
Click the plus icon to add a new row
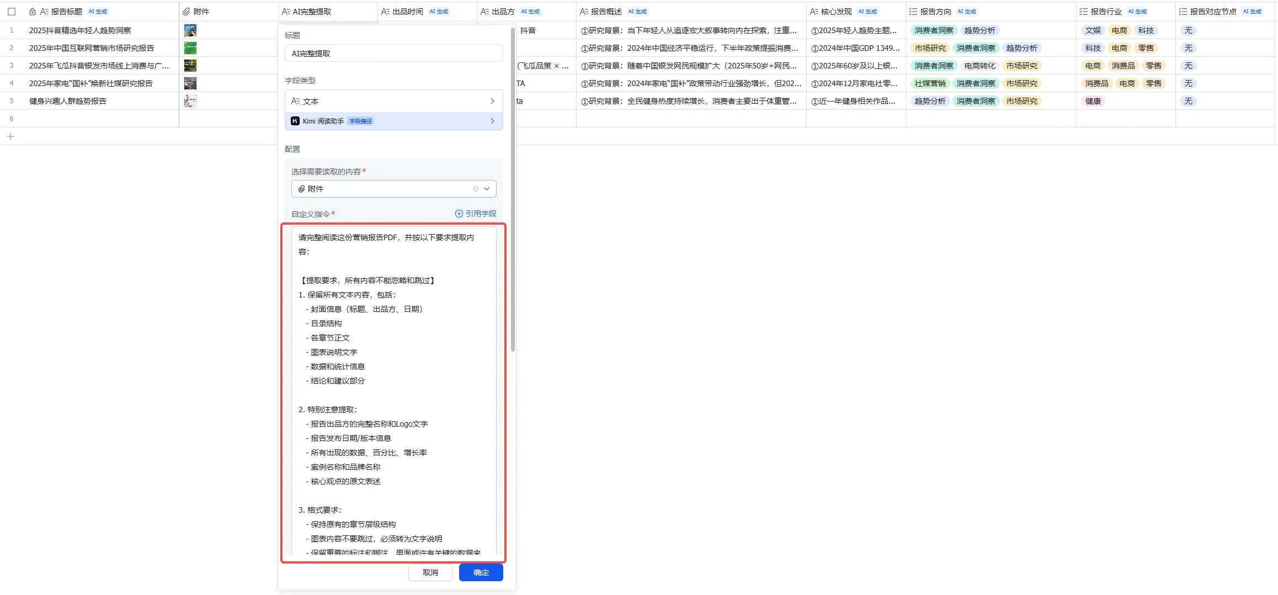[x=10, y=136]
